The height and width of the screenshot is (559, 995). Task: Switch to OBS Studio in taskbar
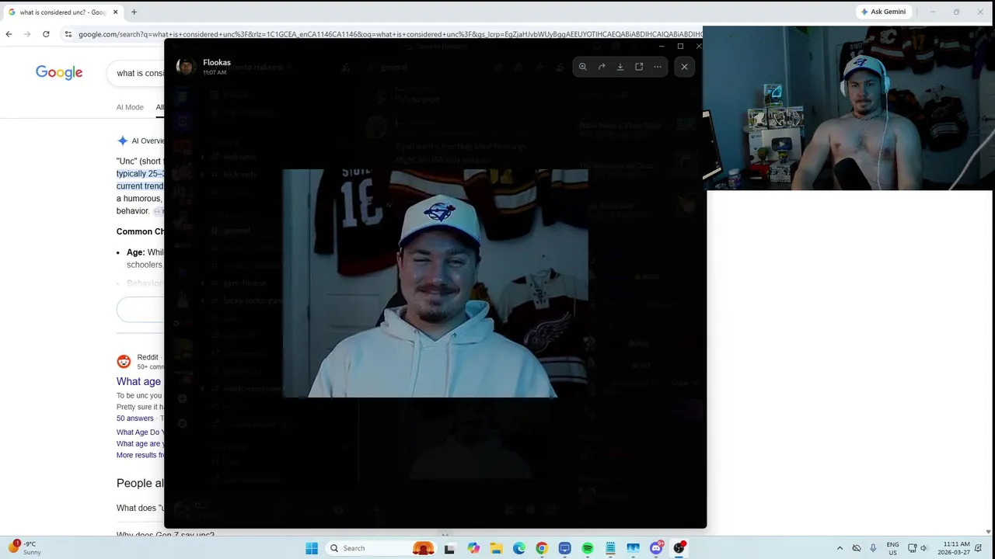pyautogui.click(x=679, y=548)
